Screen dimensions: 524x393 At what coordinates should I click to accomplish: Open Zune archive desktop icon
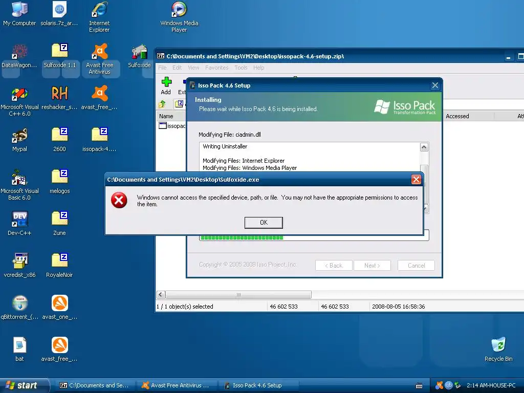click(x=59, y=224)
